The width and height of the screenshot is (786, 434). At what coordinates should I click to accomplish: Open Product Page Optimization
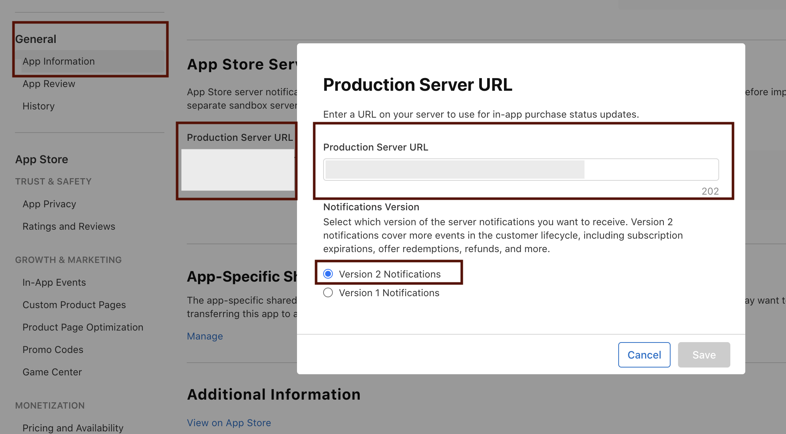coord(83,327)
